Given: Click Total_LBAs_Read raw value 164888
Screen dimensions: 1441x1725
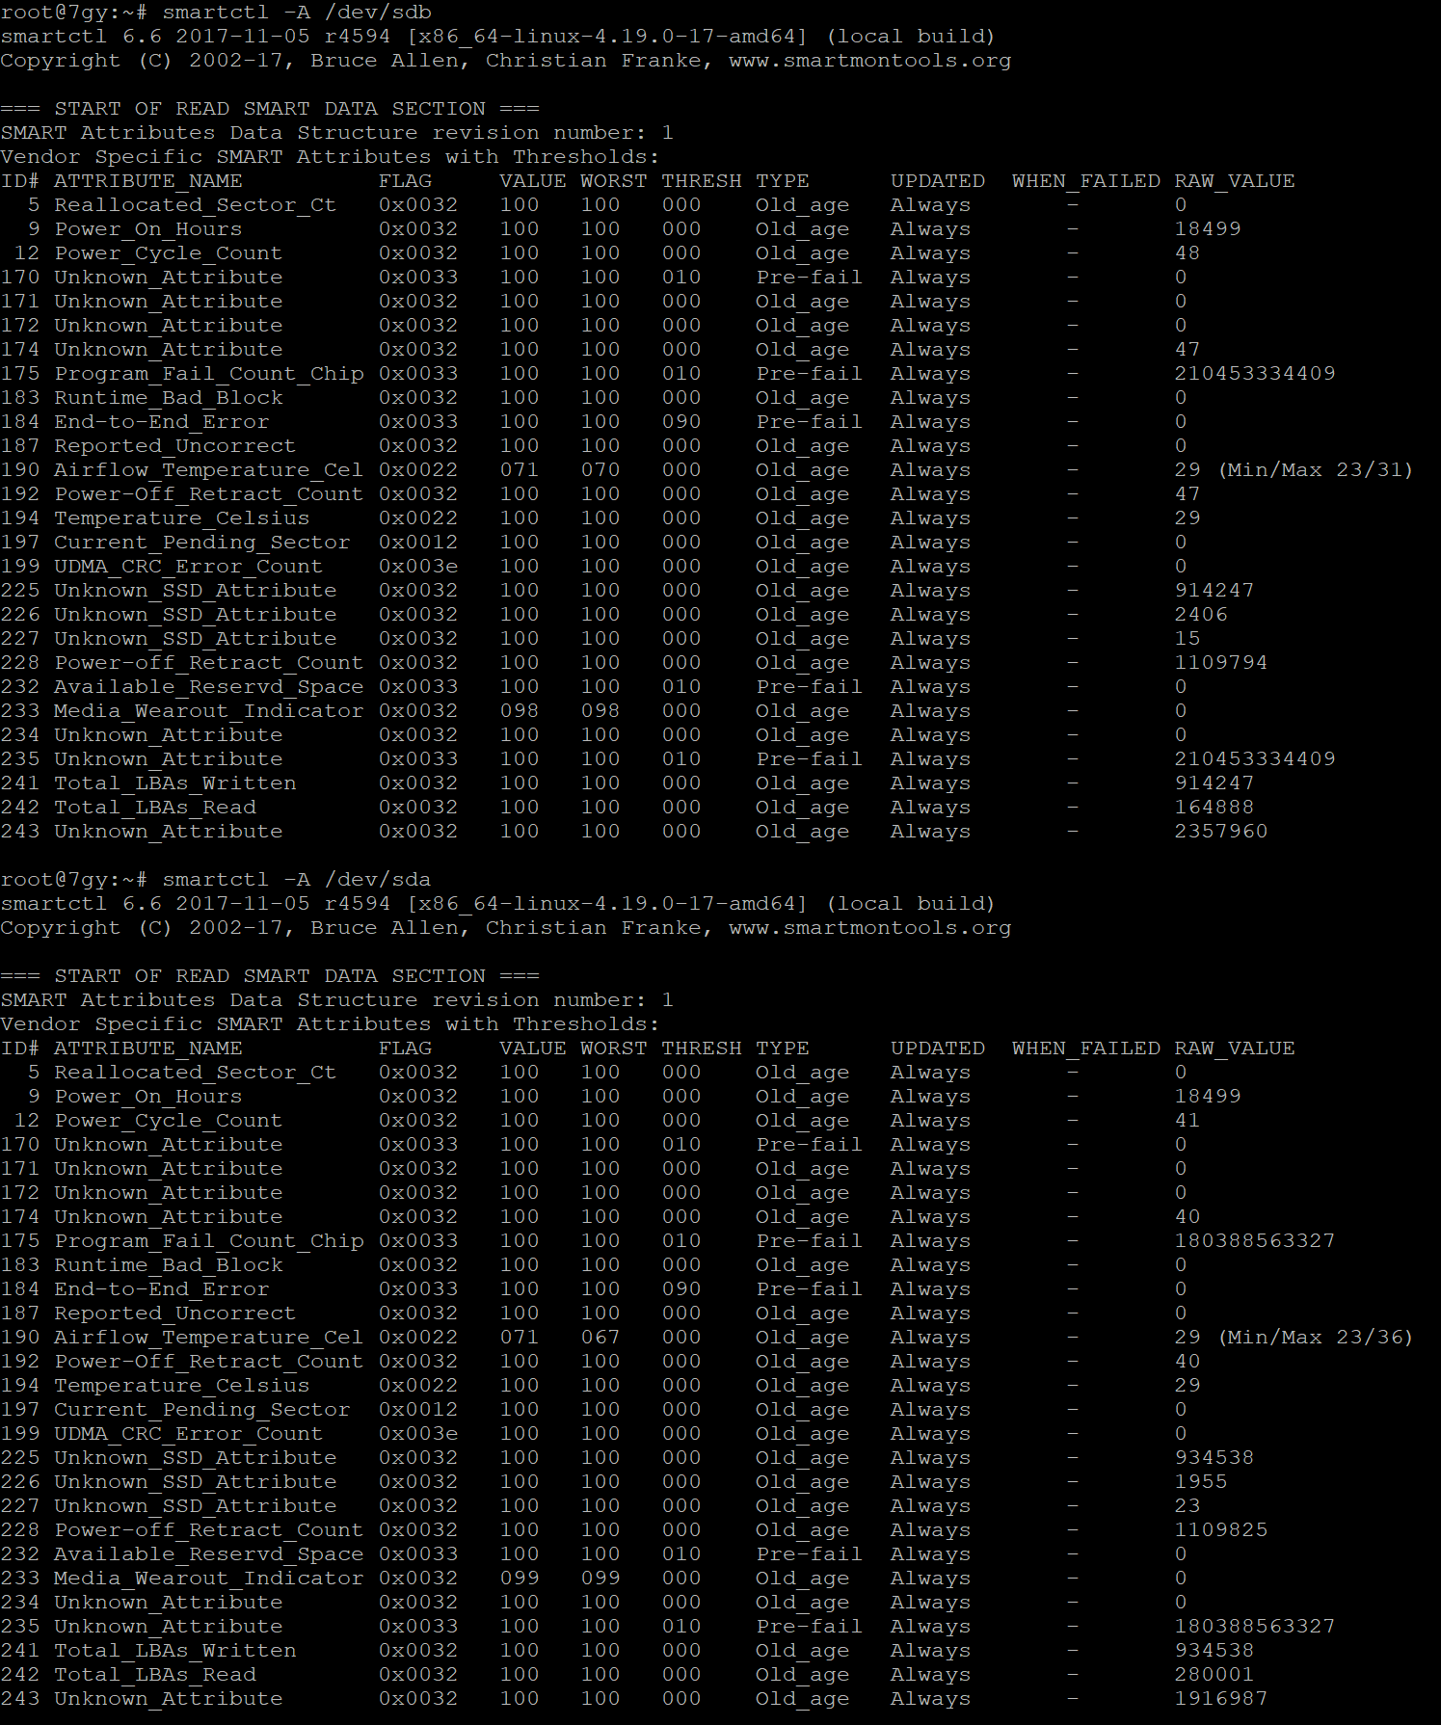Looking at the screenshot, I should pos(1214,808).
